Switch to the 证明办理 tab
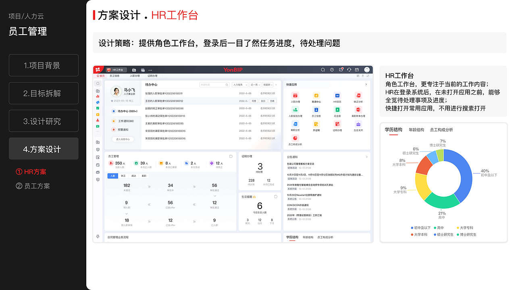This screenshot has height=290, width=516. [x=152, y=76]
